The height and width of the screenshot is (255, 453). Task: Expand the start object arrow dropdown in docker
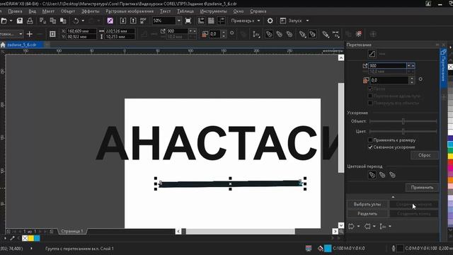point(359,227)
